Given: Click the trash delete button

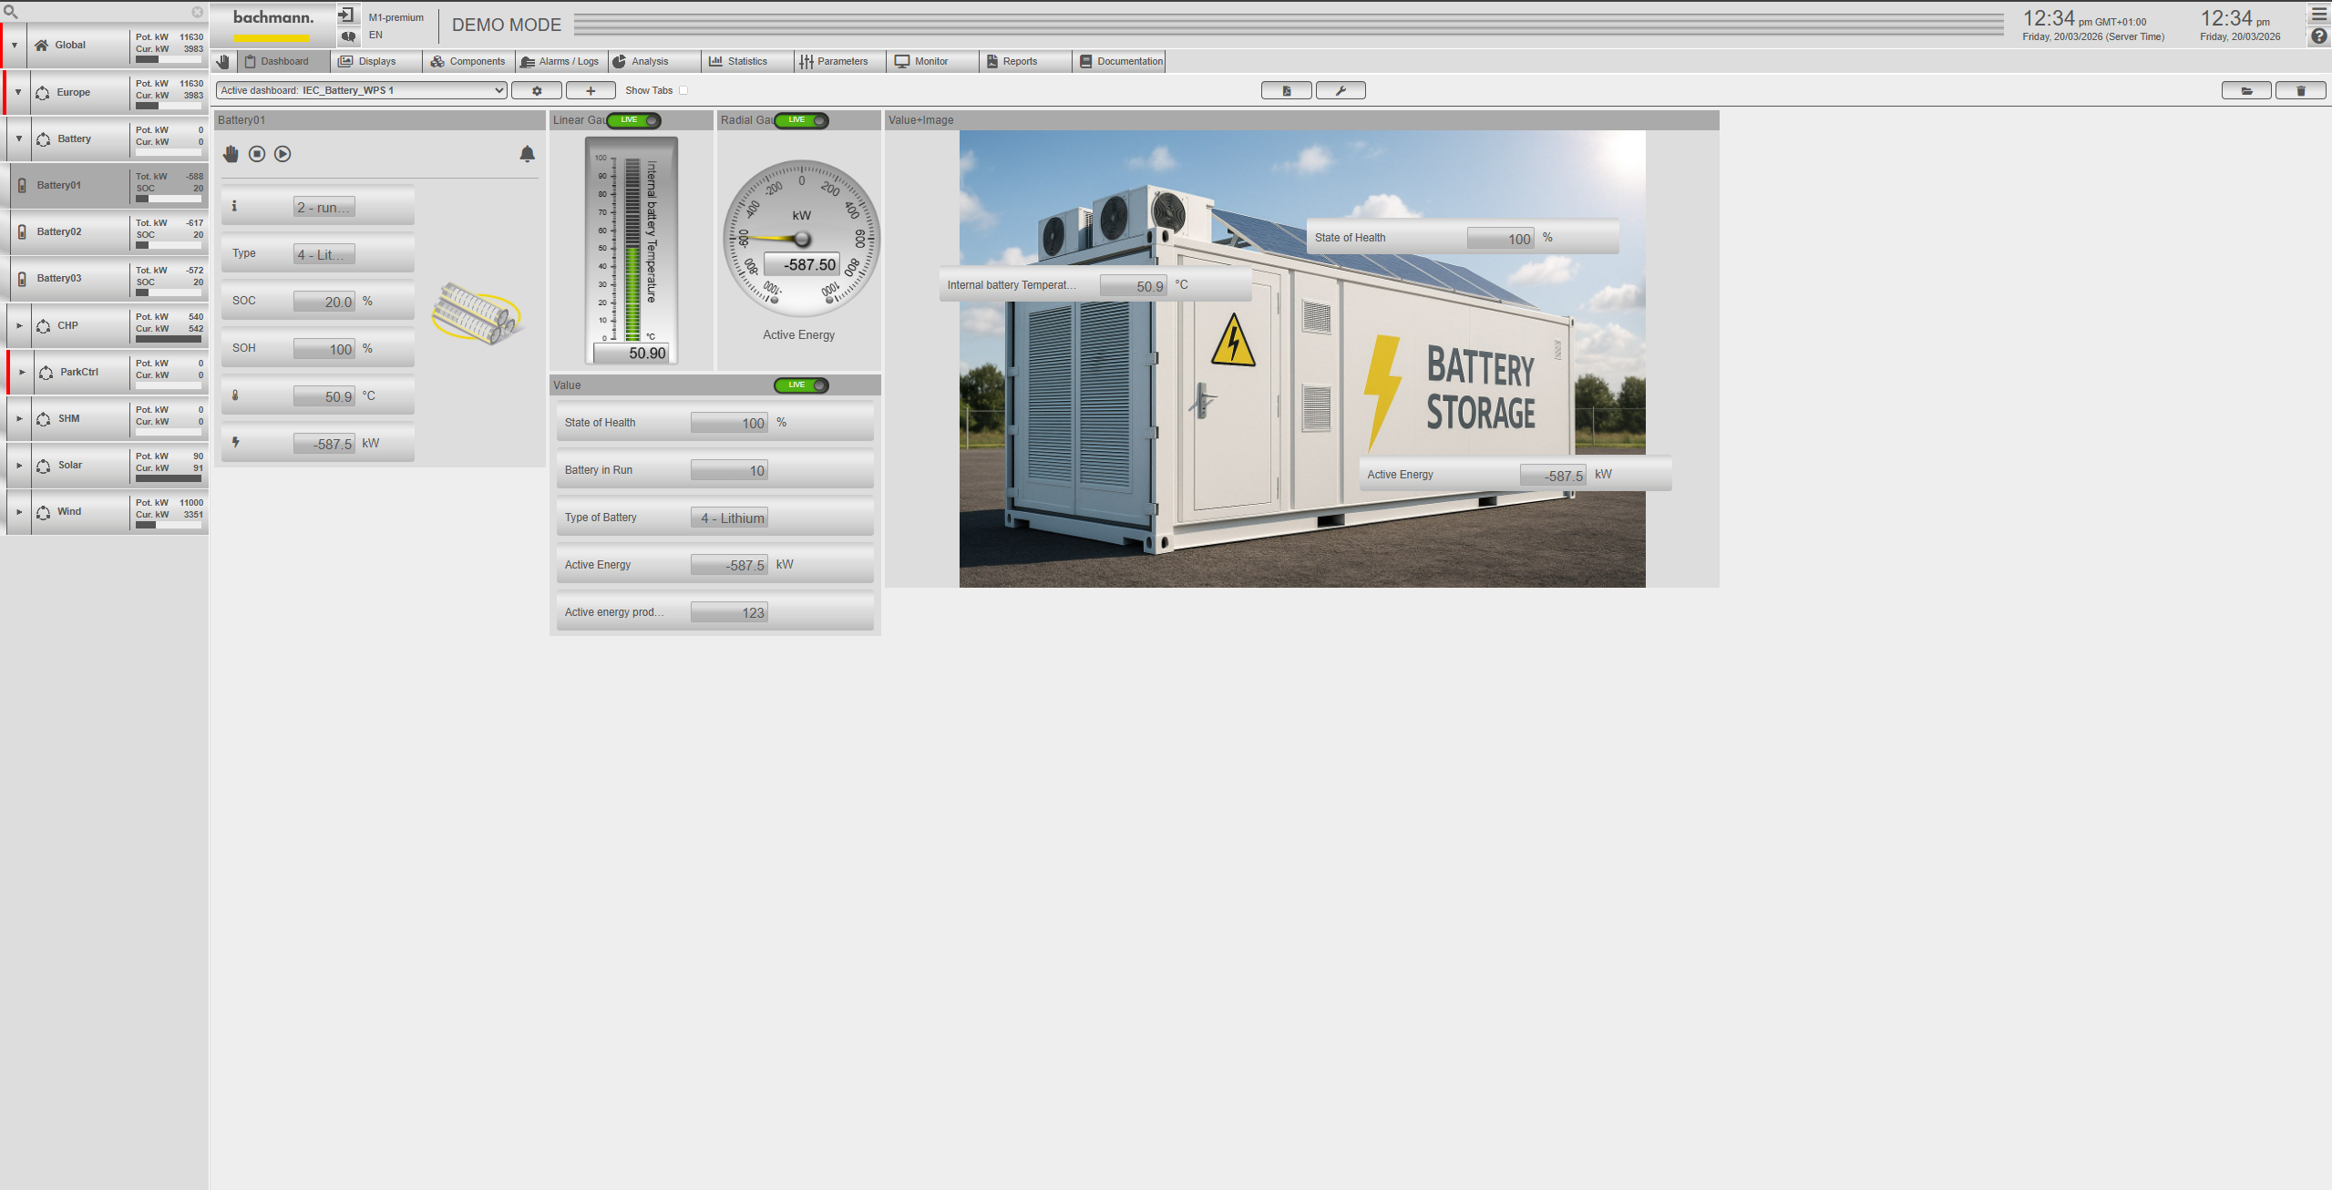Looking at the screenshot, I should tap(2300, 90).
